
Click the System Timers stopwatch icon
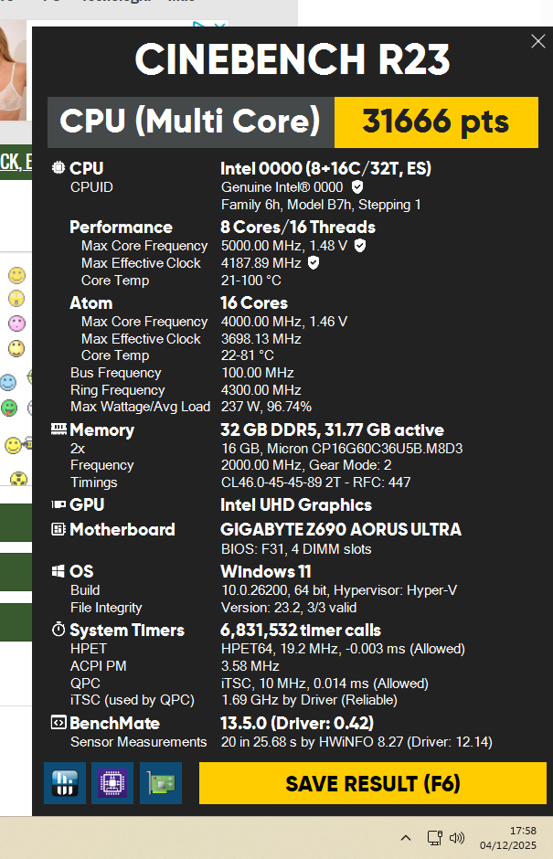tap(58, 630)
